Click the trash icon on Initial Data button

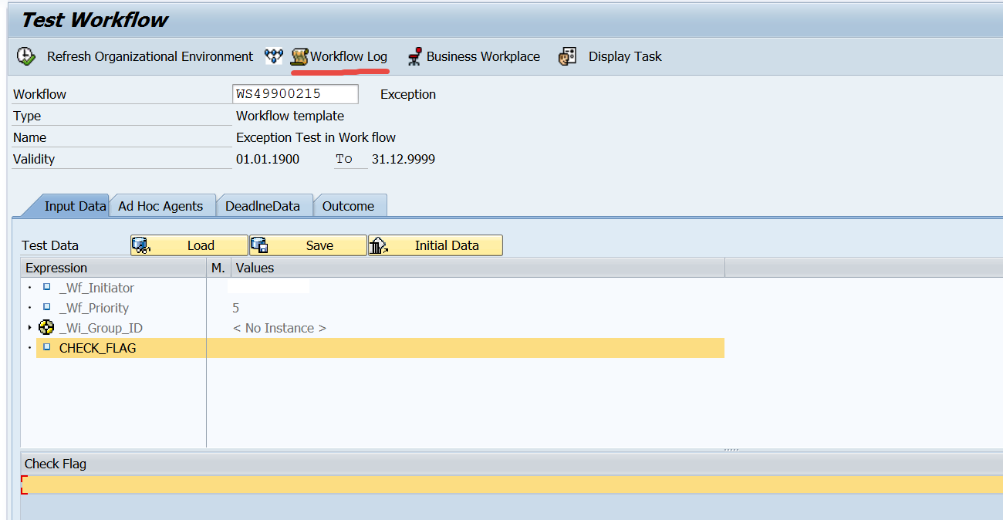point(378,245)
